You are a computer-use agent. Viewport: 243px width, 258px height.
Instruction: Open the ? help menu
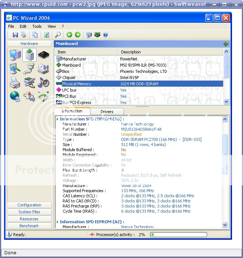tap(63, 26)
